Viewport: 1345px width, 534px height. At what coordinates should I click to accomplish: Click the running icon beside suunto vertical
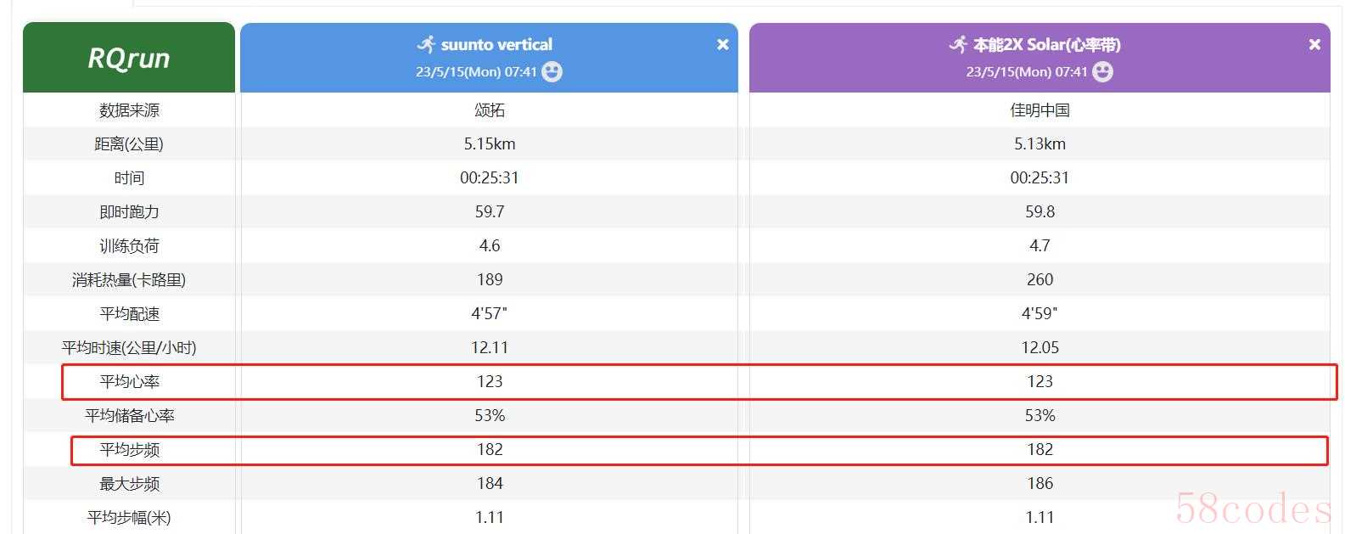pyautogui.click(x=426, y=44)
